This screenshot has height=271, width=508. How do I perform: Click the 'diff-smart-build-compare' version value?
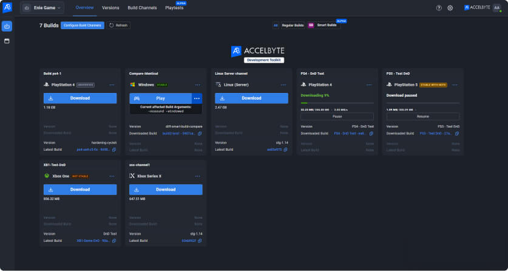(x=184, y=127)
